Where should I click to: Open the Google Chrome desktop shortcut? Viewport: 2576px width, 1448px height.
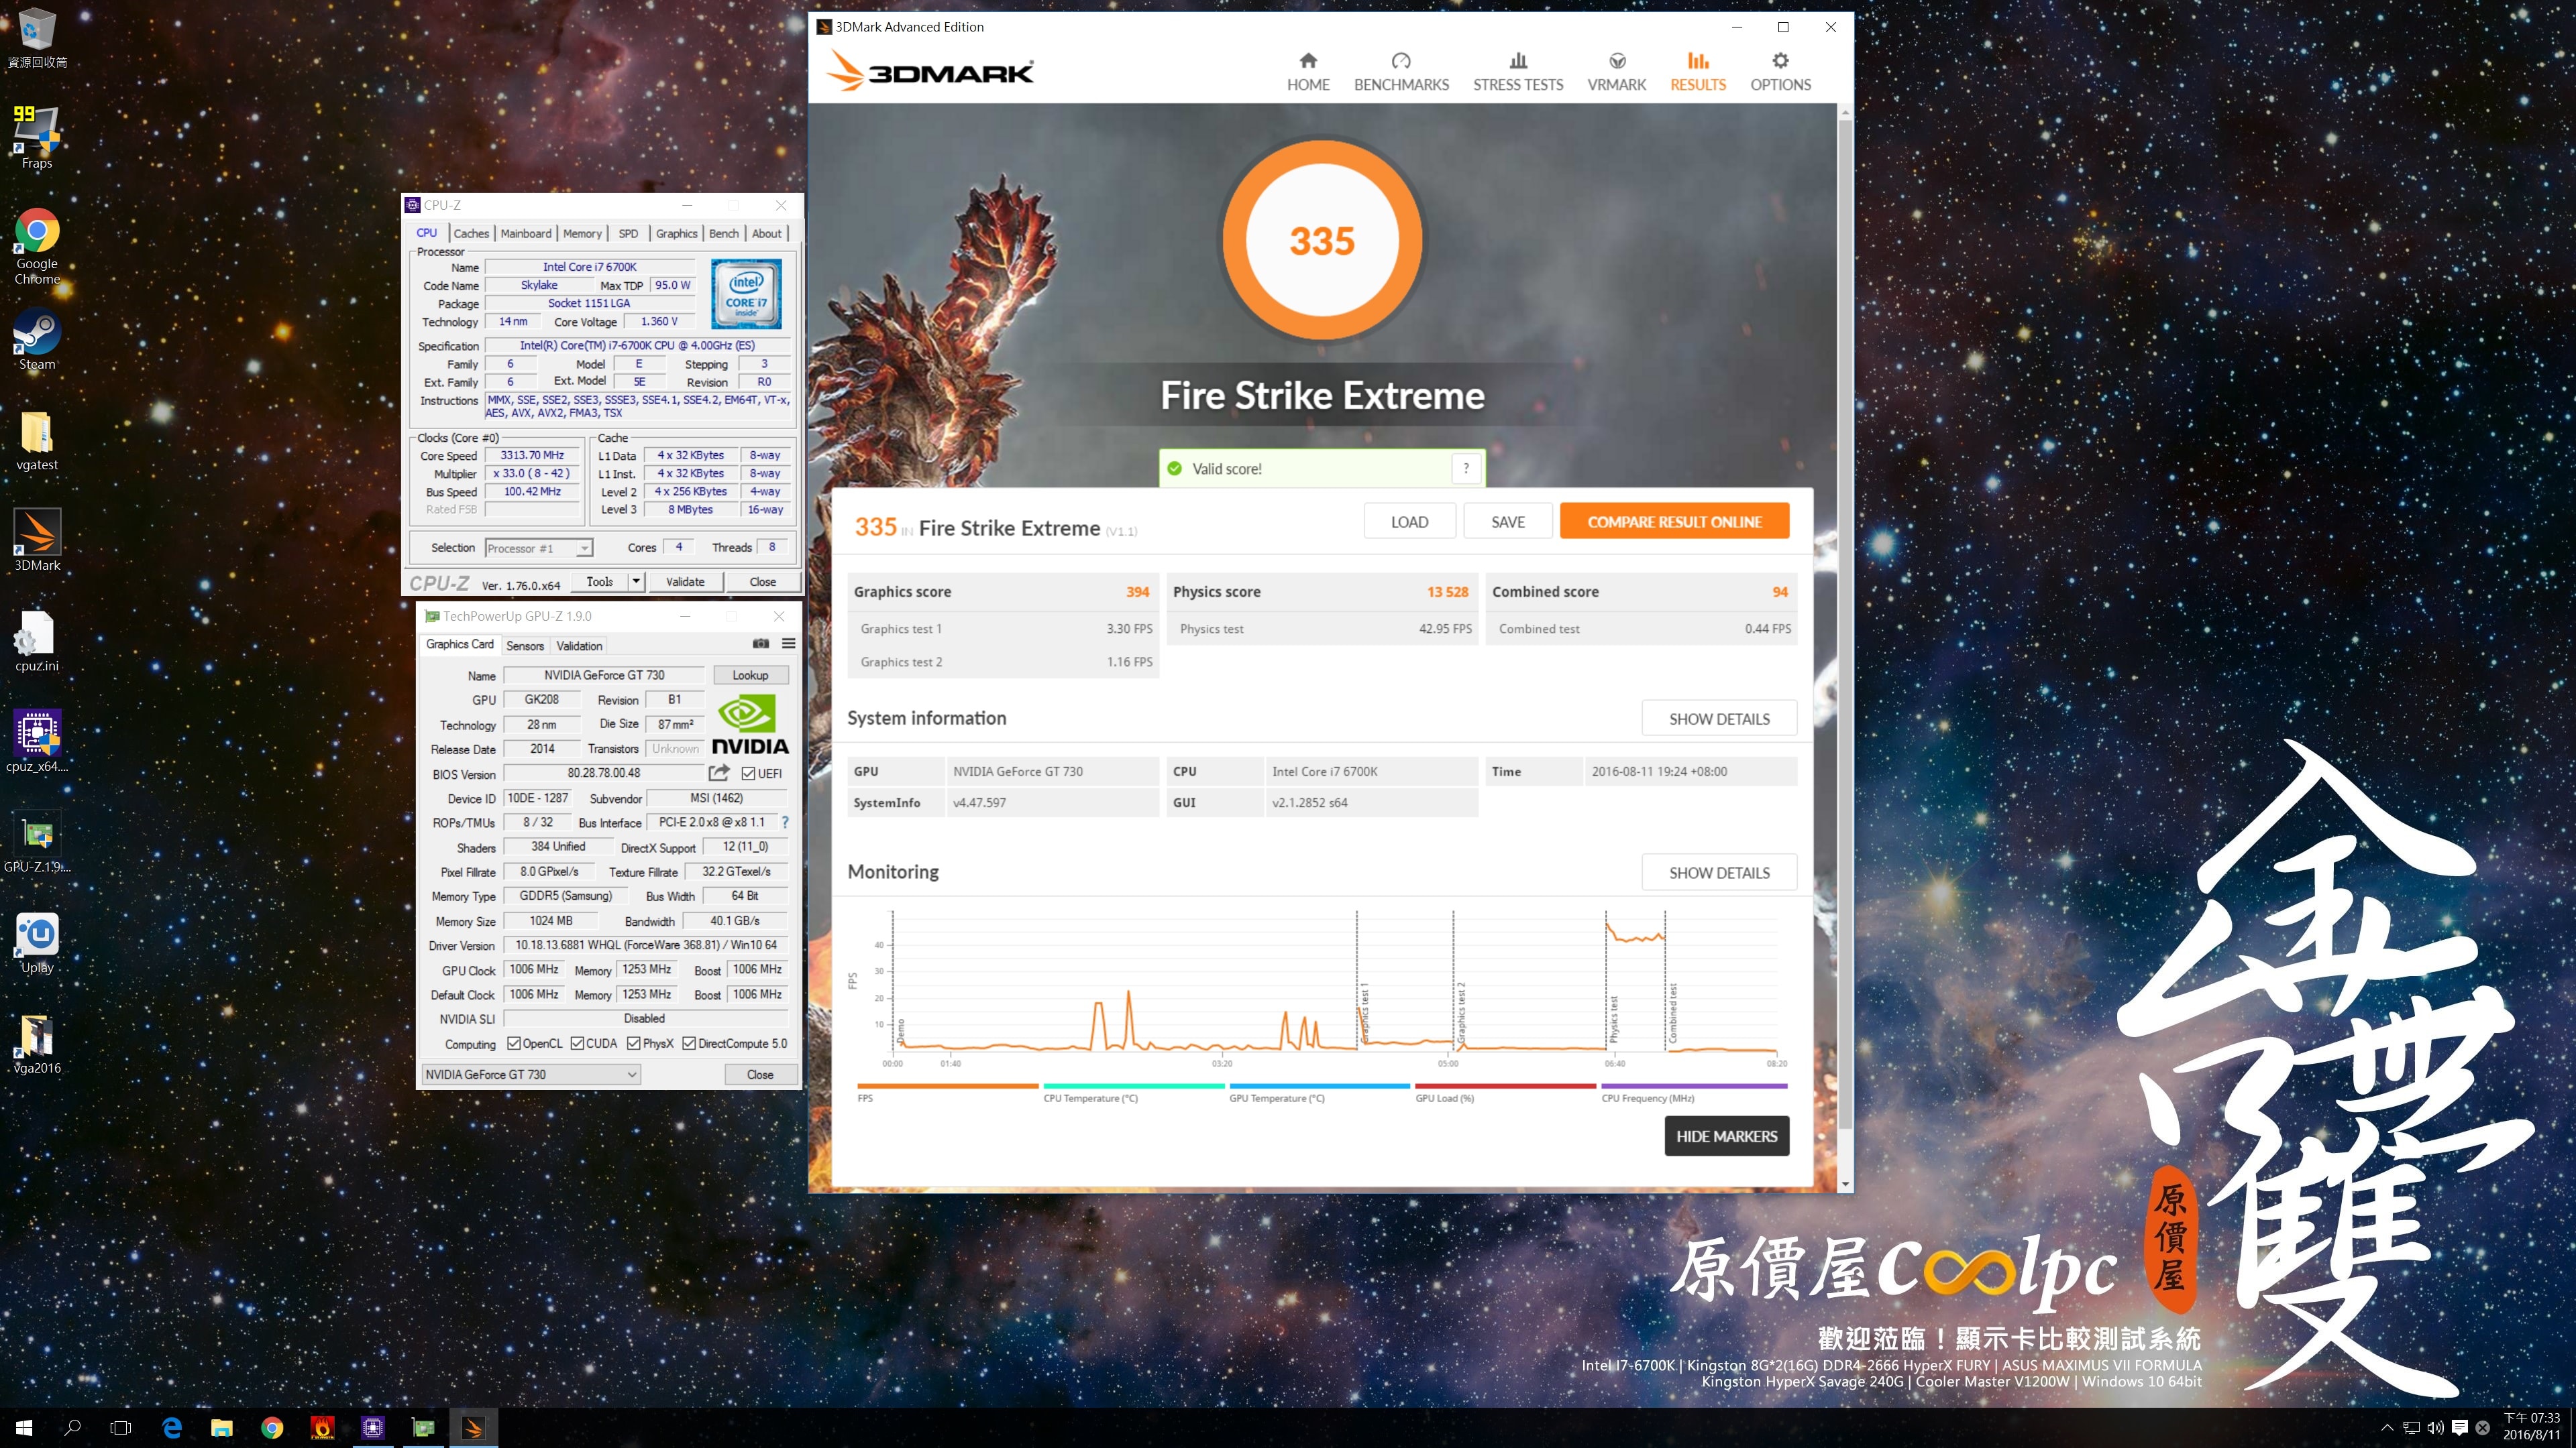[37, 246]
